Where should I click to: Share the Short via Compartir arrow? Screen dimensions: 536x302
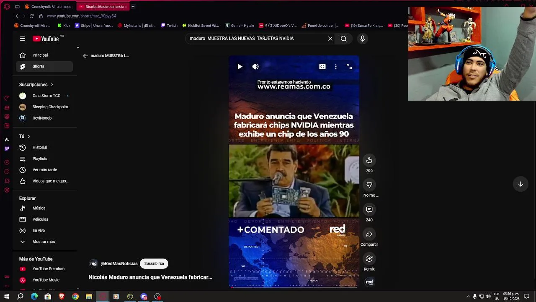pos(369,234)
